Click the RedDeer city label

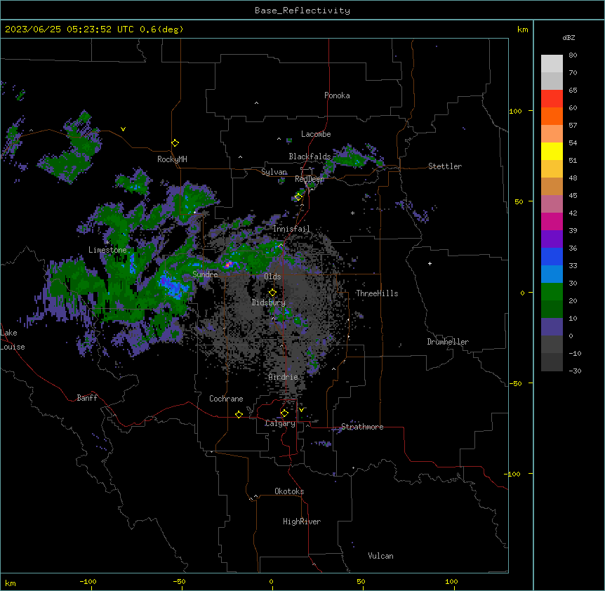click(x=310, y=179)
